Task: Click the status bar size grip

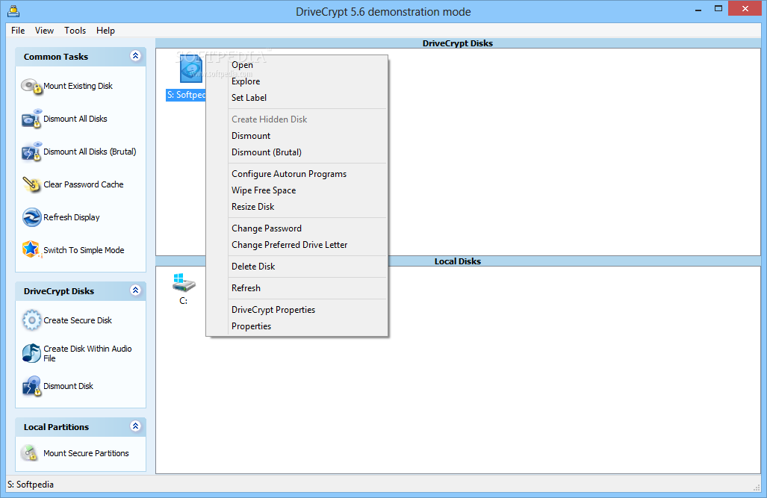Action: click(x=757, y=488)
